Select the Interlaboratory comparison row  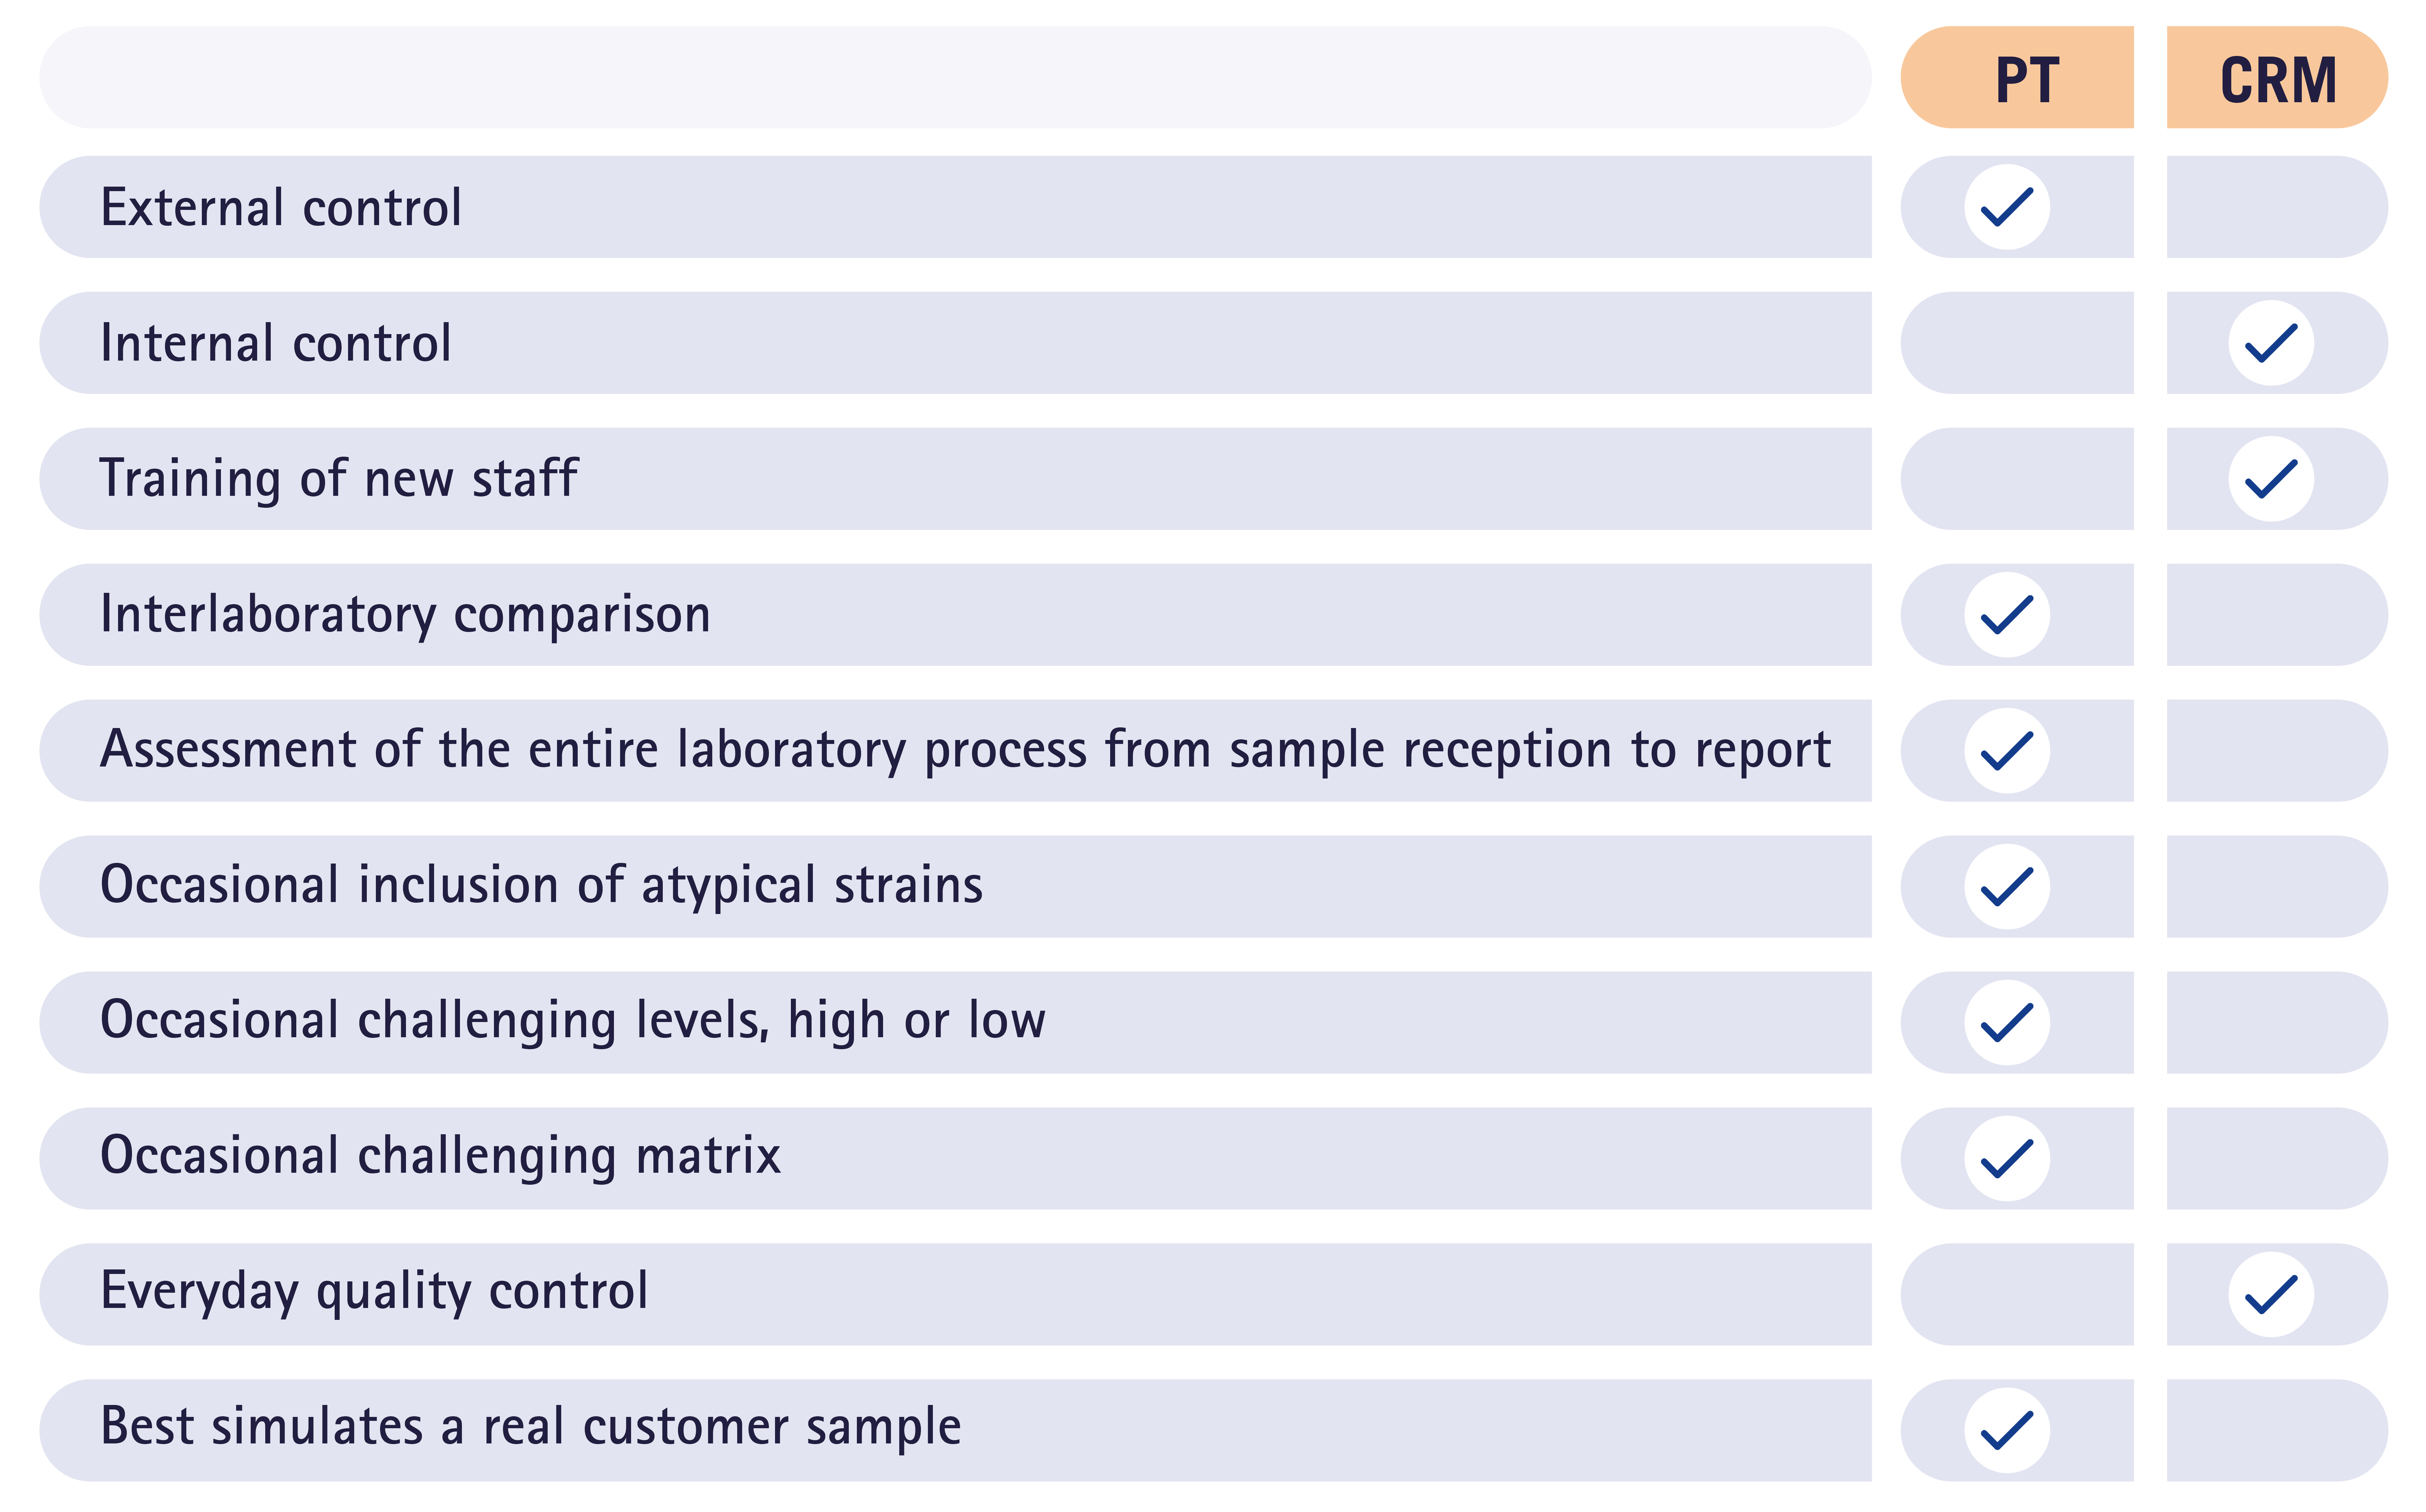955,615
